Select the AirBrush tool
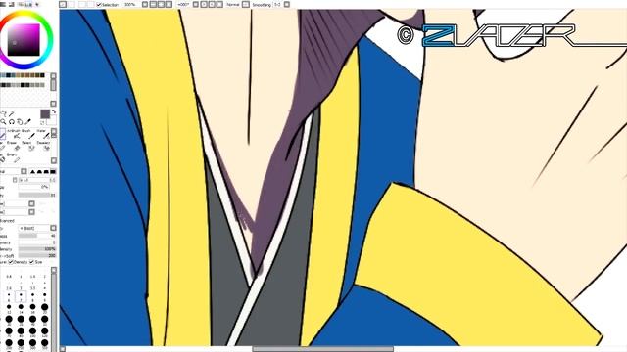 click(17, 134)
